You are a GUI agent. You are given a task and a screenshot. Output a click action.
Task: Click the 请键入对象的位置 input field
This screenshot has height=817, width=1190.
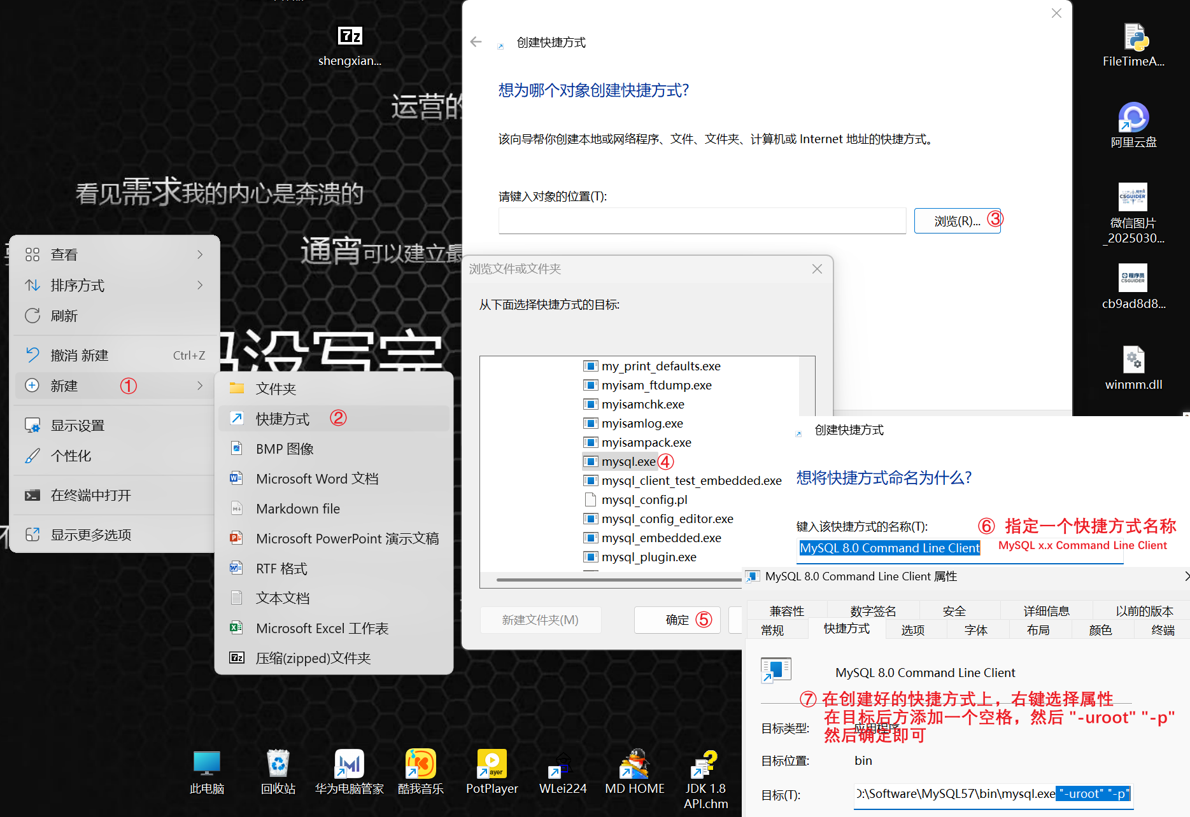[702, 221]
